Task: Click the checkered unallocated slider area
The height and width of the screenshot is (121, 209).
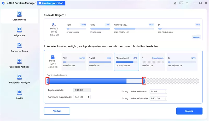Action: pyautogui.click(x=173, y=81)
